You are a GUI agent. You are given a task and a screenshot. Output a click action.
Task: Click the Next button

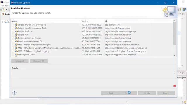pyautogui.click(x=128, y=93)
